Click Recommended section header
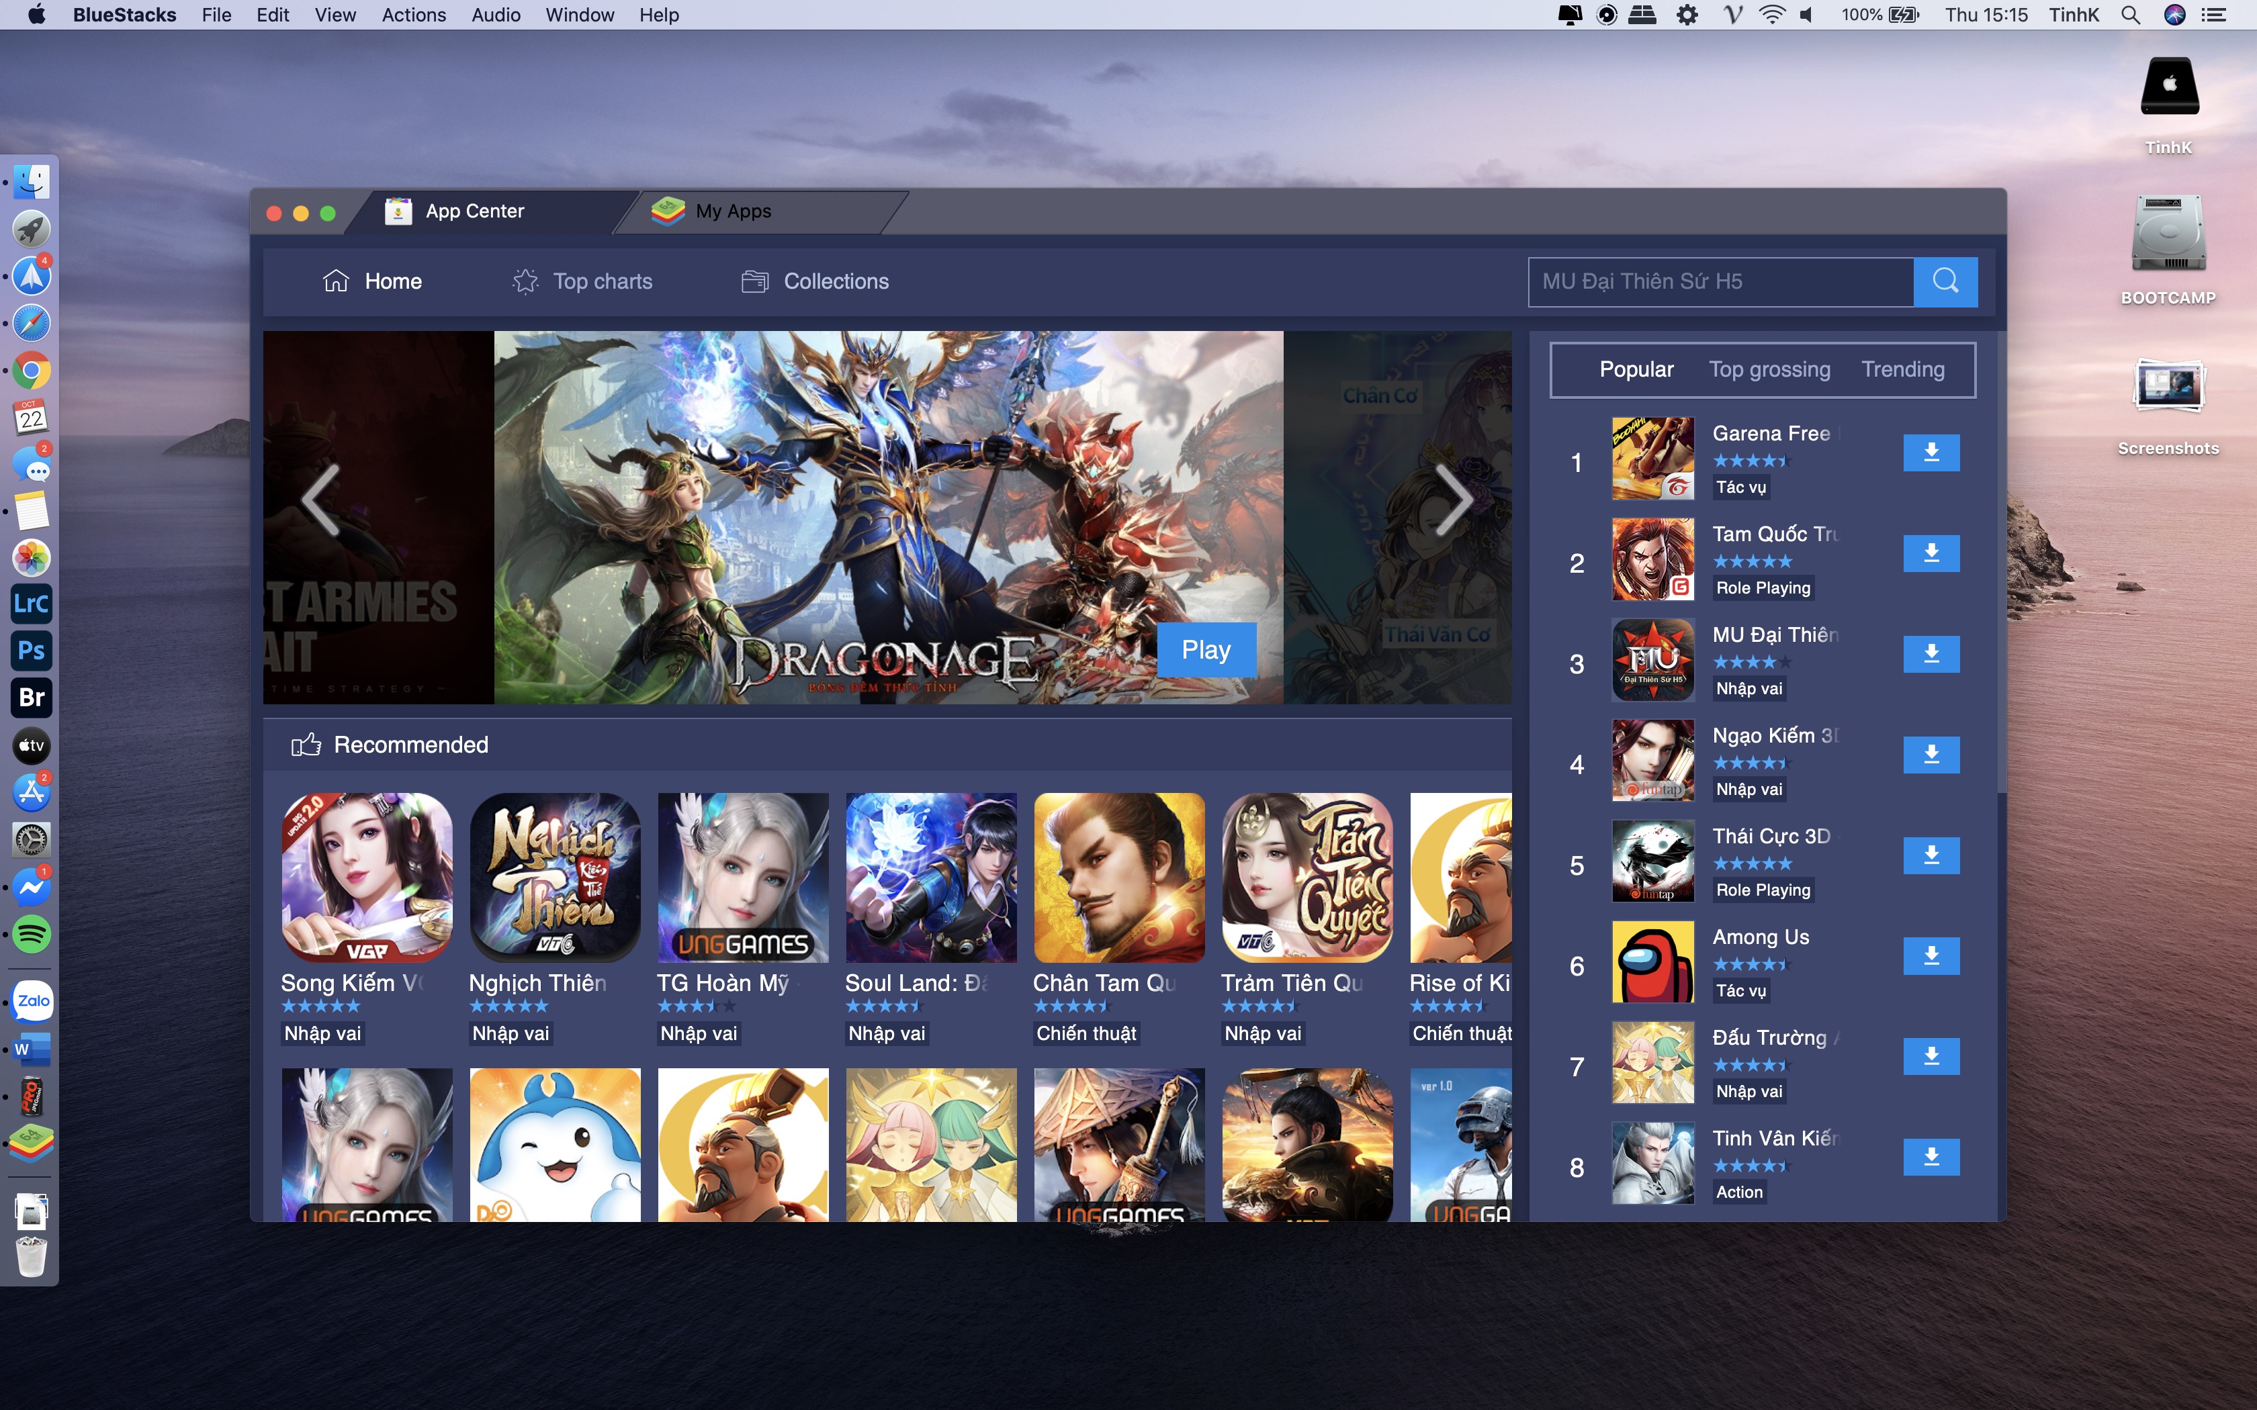Viewport: 2257px width, 1410px height. (390, 745)
